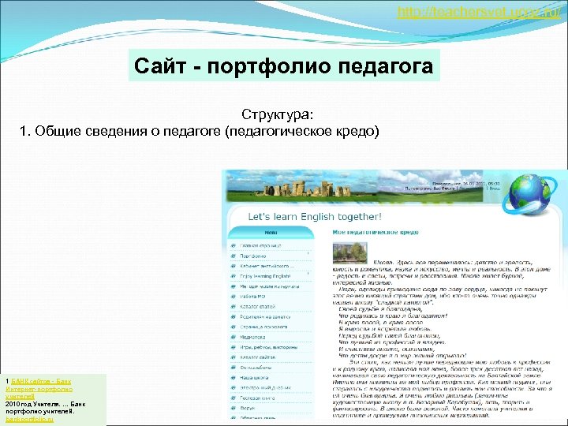The image size is (568, 426).
Task: Open the bankportfolio.ru link
Action: (x=29, y=419)
